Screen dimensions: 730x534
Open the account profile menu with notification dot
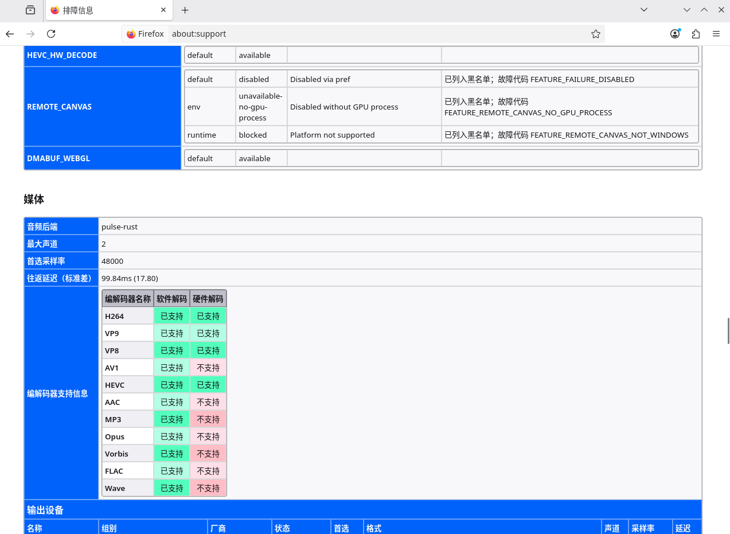point(675,34)
